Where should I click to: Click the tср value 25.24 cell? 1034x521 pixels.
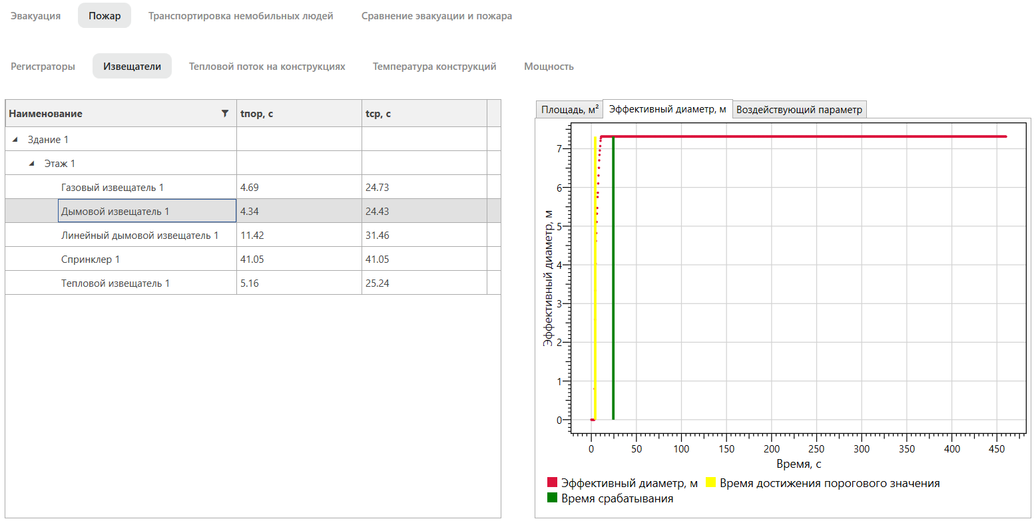click(x=424, y=283)
